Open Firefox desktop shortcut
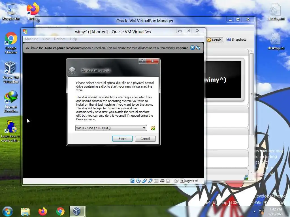The width and height of the screenshot is (290, 217). click(x=33, y=11)
